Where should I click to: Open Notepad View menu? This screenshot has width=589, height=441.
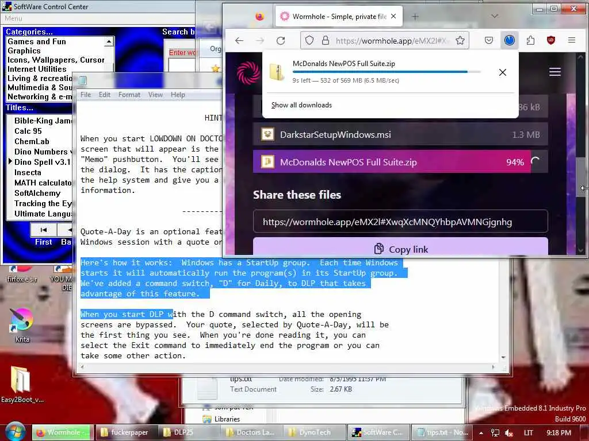tap(155, 95)
